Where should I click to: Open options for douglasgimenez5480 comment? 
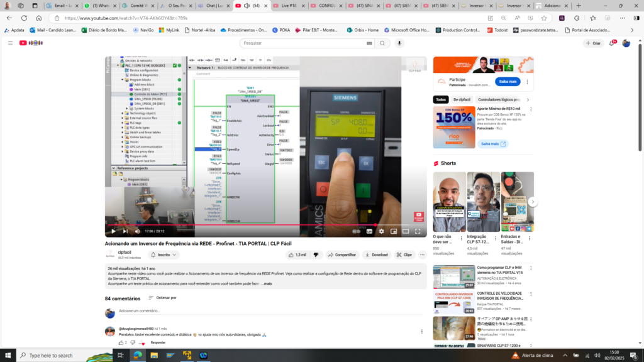point(422,332)
